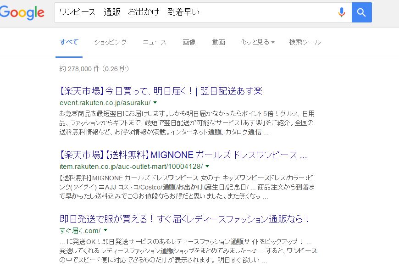
Task: Open 楽天市場 今日買って、明日届く result
Action: 161,91
